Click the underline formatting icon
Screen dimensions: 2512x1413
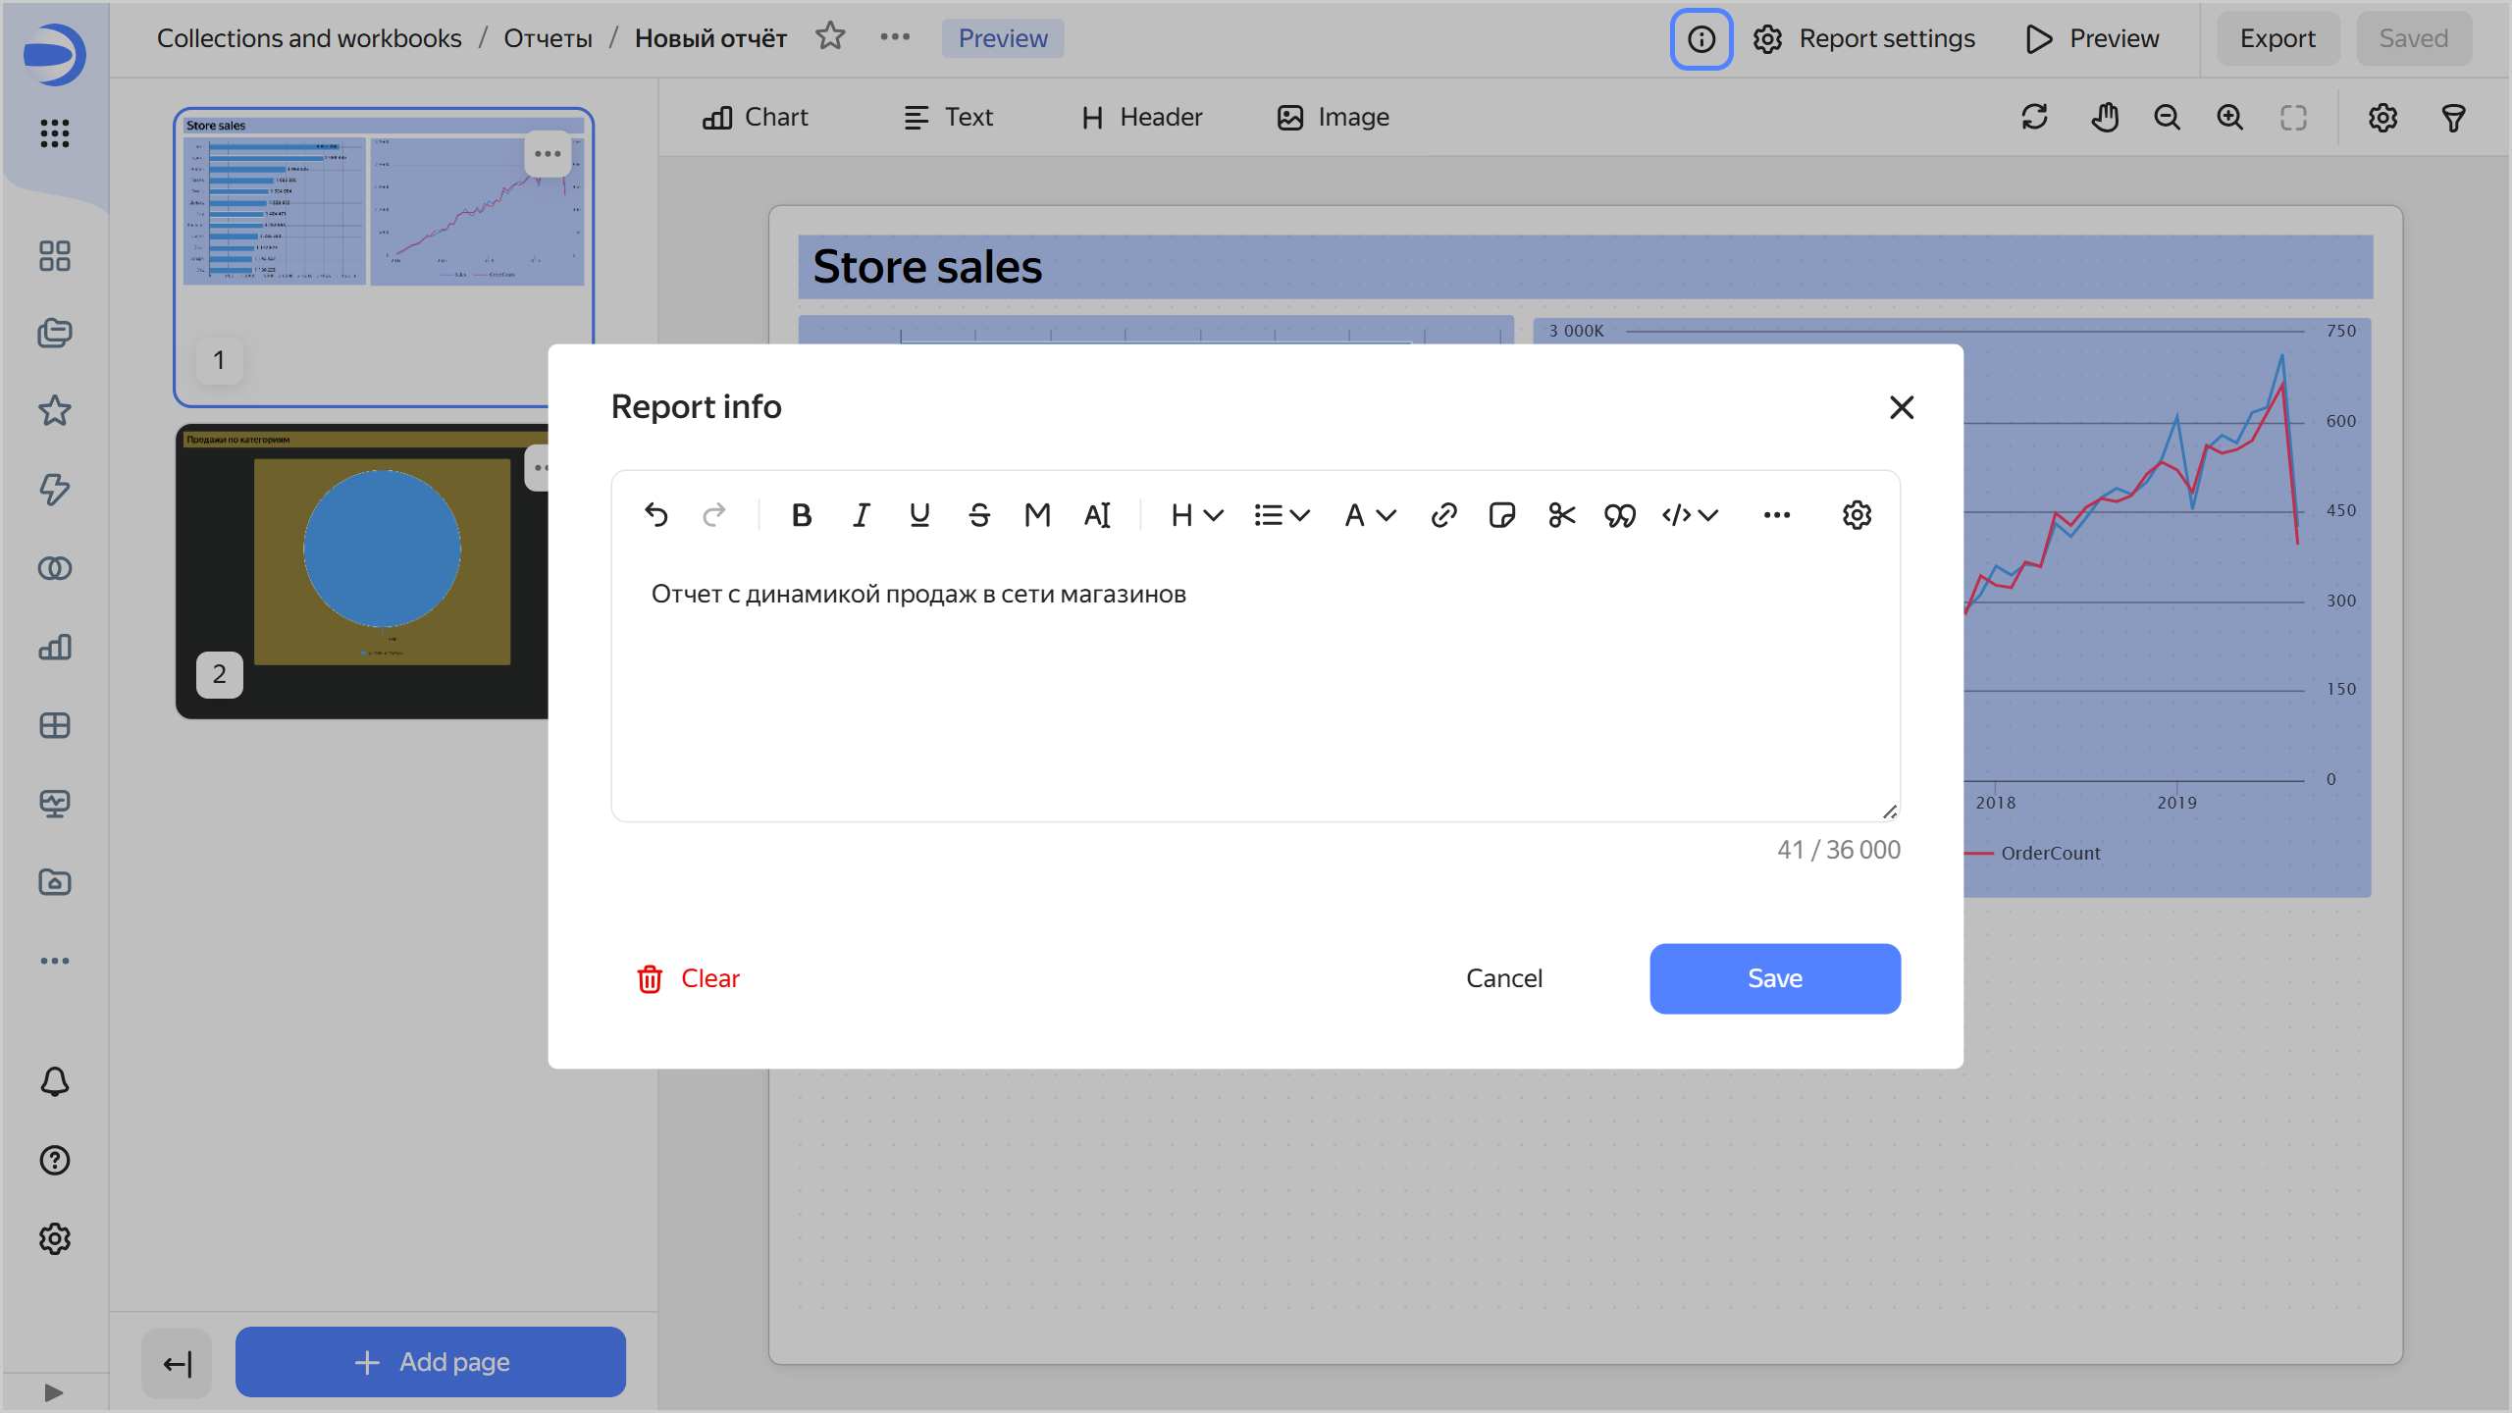[919, 515]
